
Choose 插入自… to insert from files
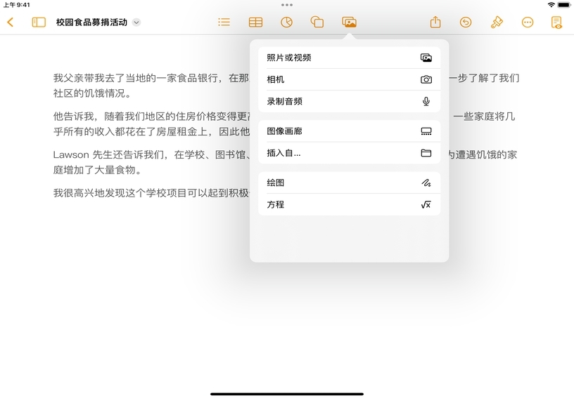pos(349,153)
